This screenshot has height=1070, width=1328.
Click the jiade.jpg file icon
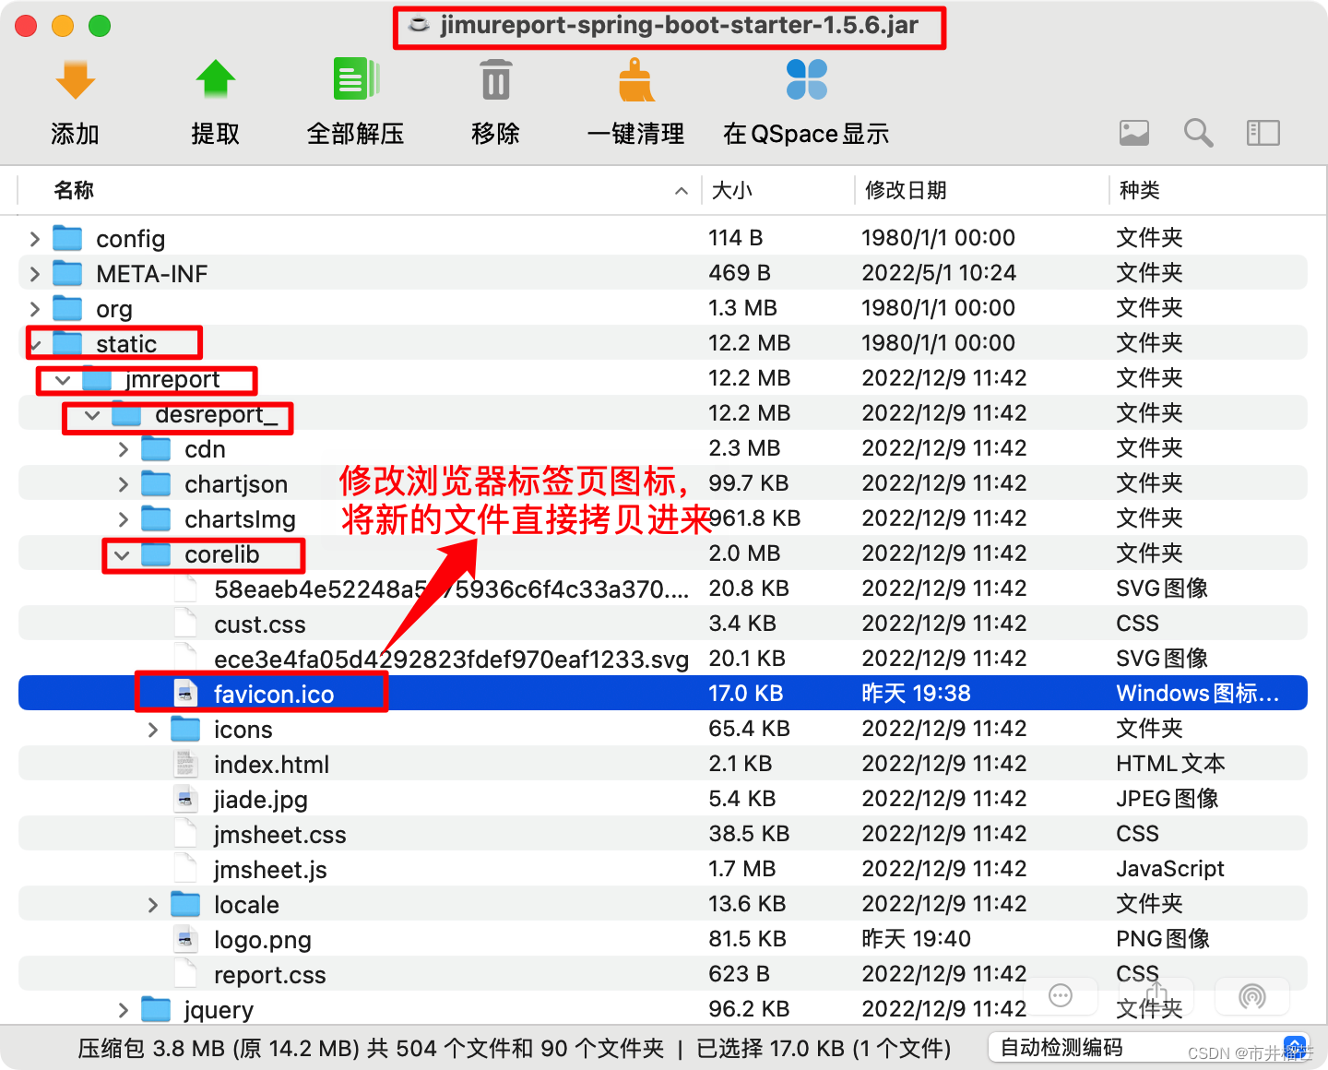point(185,799)
